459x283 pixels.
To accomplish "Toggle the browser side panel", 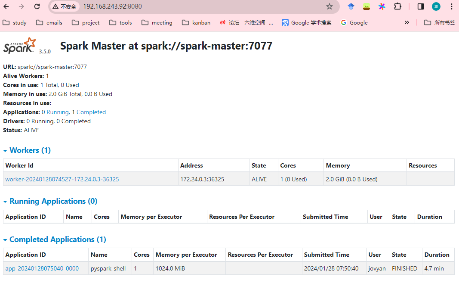I will click(421, 6).
